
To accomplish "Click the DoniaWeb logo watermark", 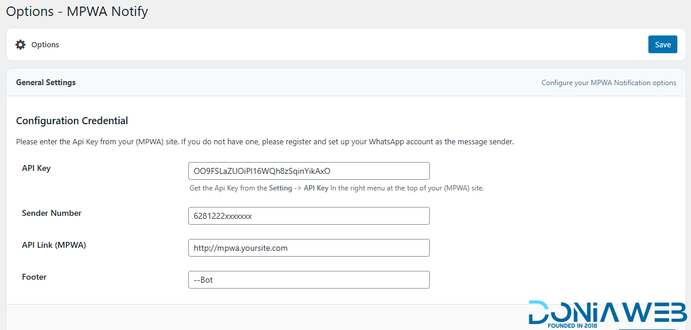I will click(x=608, y=315).
